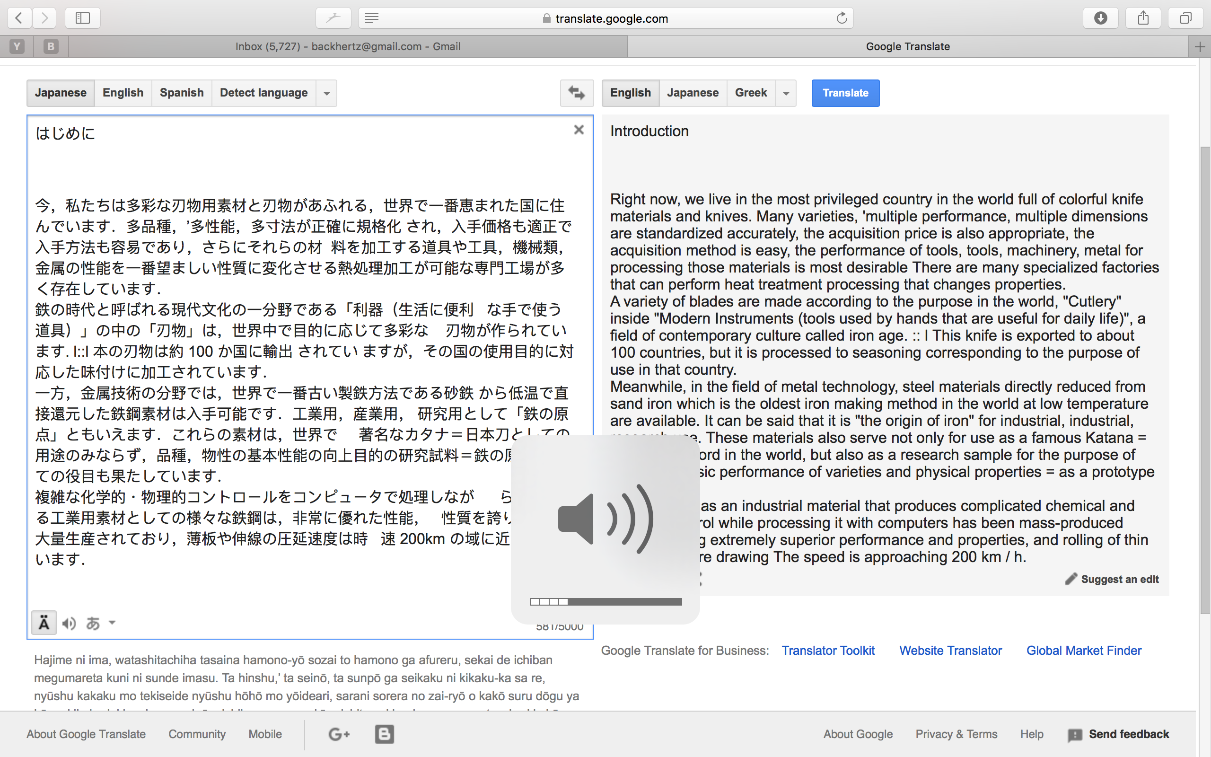Drag the audio volume slider control
Viewport: 1211px width, 757px height.
point(567,602)
